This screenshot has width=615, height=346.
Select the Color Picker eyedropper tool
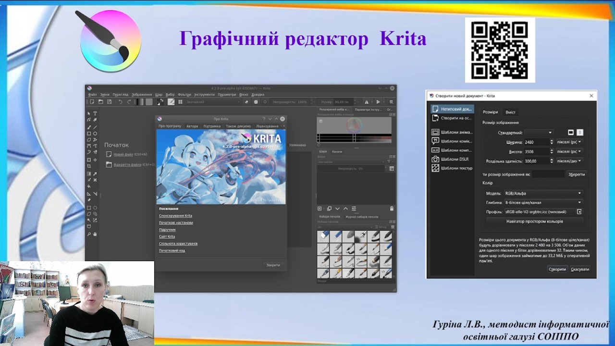tap(95, 173)
